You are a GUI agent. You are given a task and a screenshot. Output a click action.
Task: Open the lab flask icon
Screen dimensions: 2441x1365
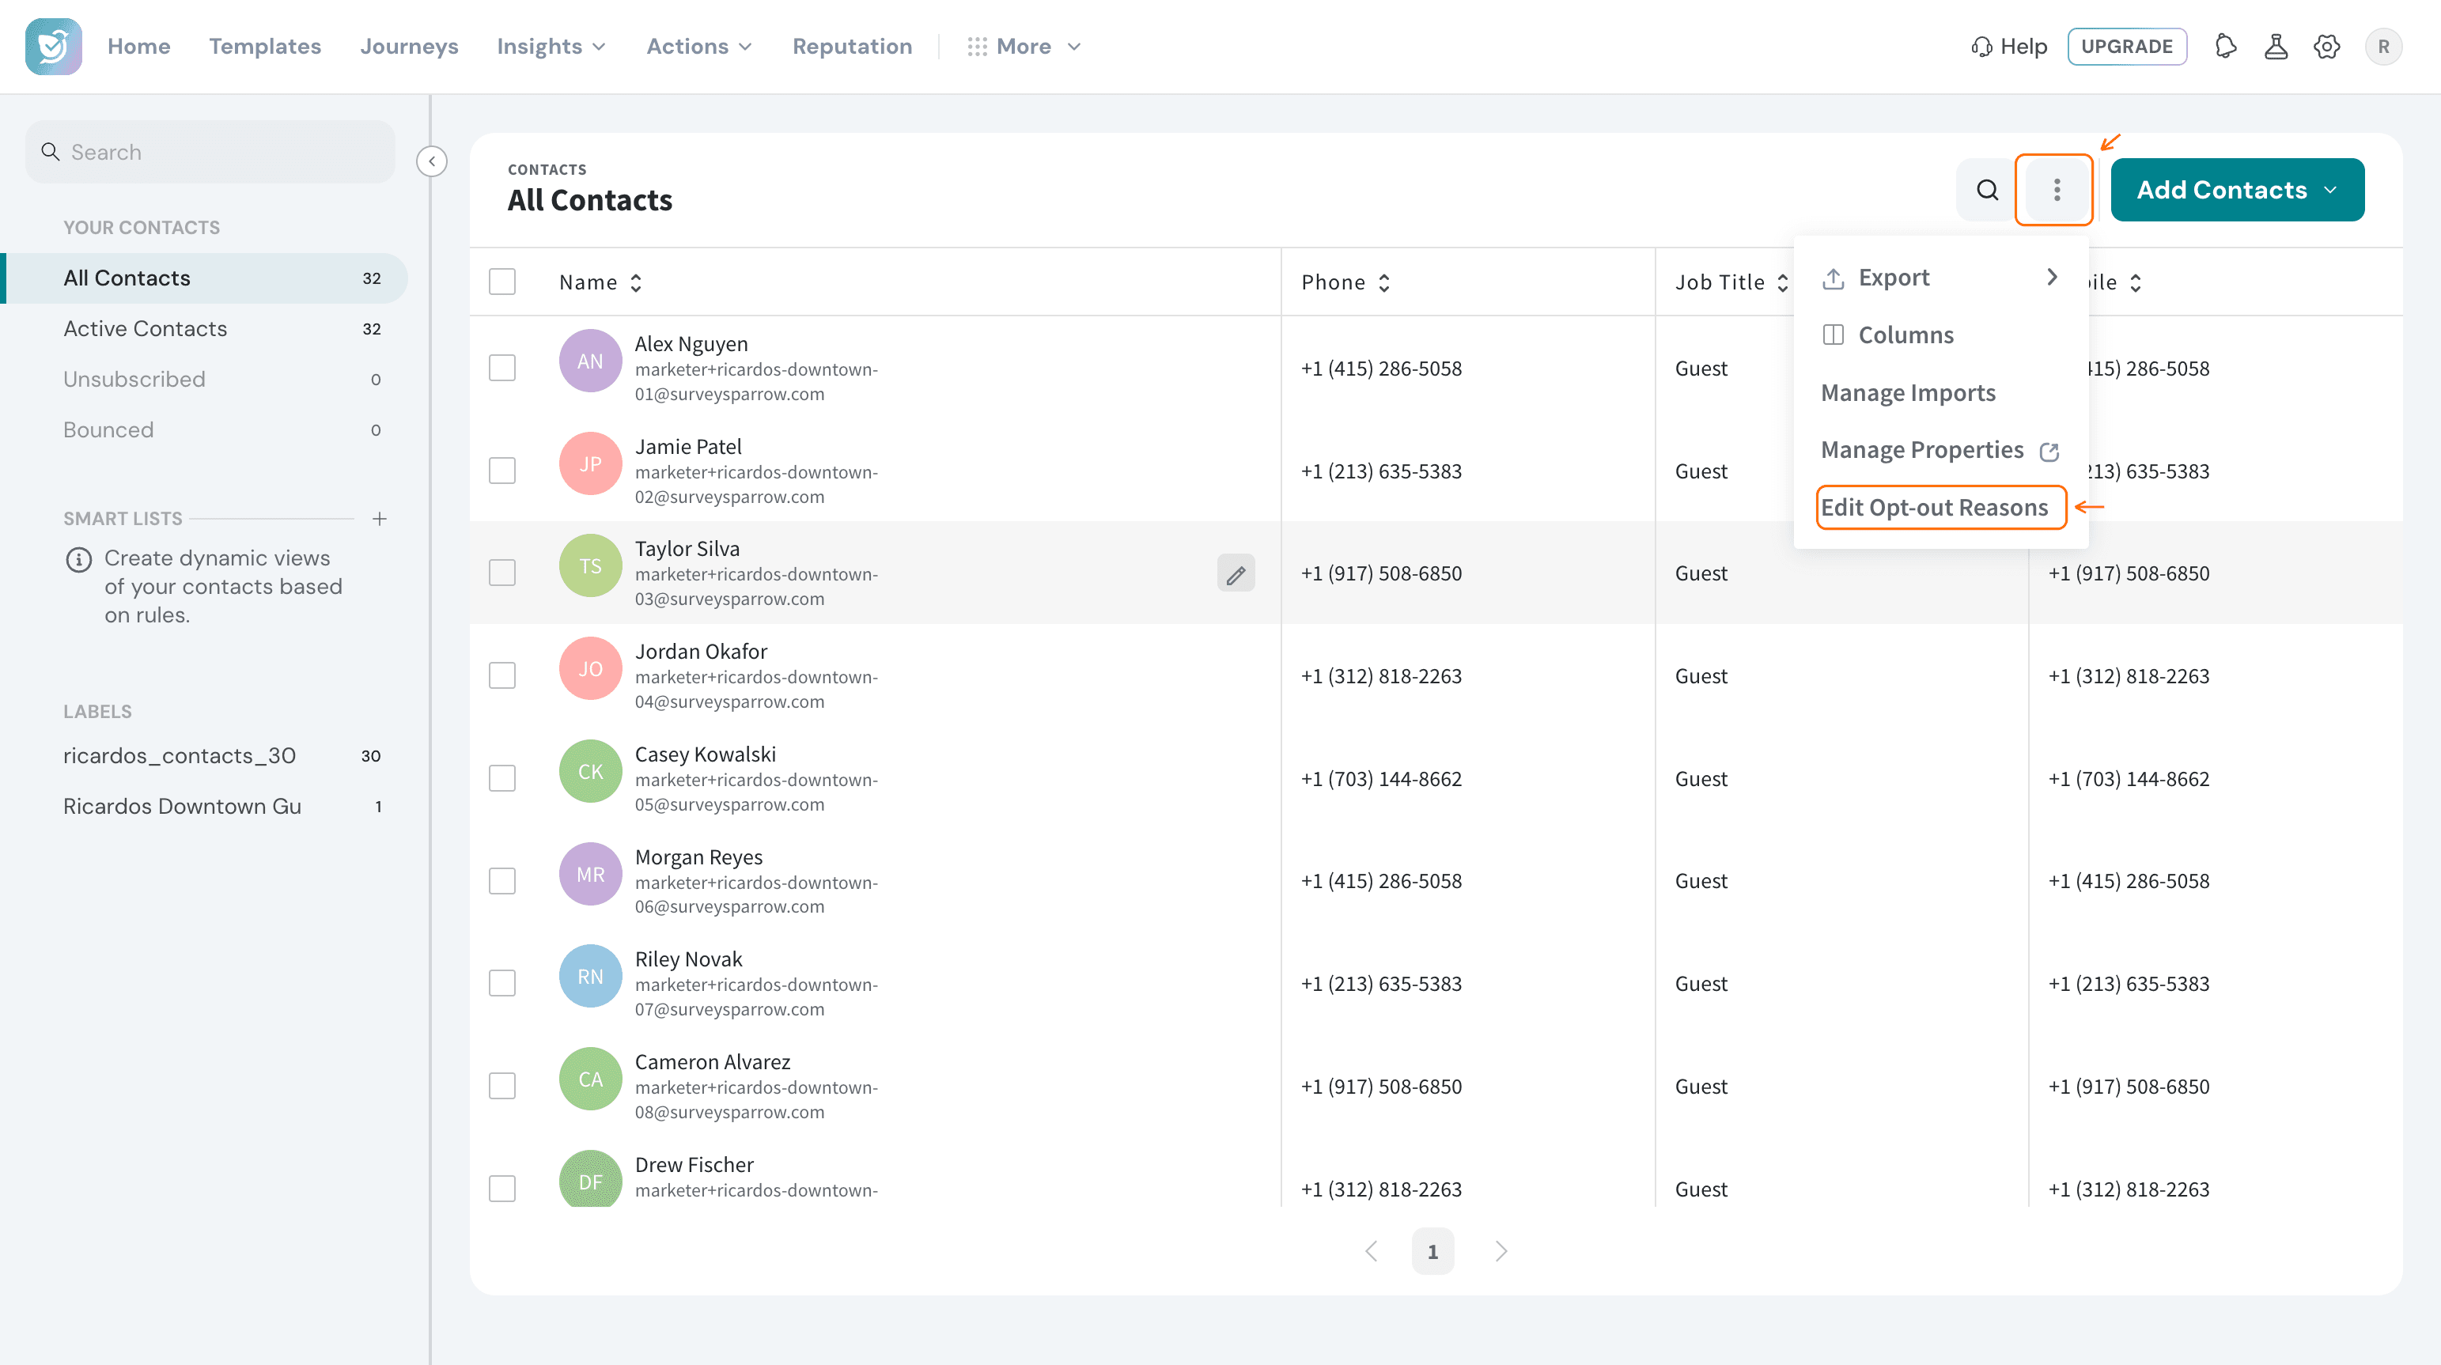pos(2275,47)
